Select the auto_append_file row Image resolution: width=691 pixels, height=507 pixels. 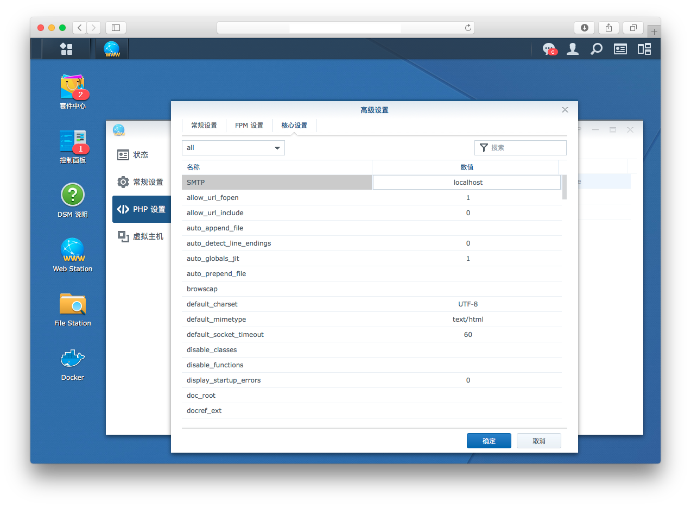pyautogui.click(x=371, y=228)
